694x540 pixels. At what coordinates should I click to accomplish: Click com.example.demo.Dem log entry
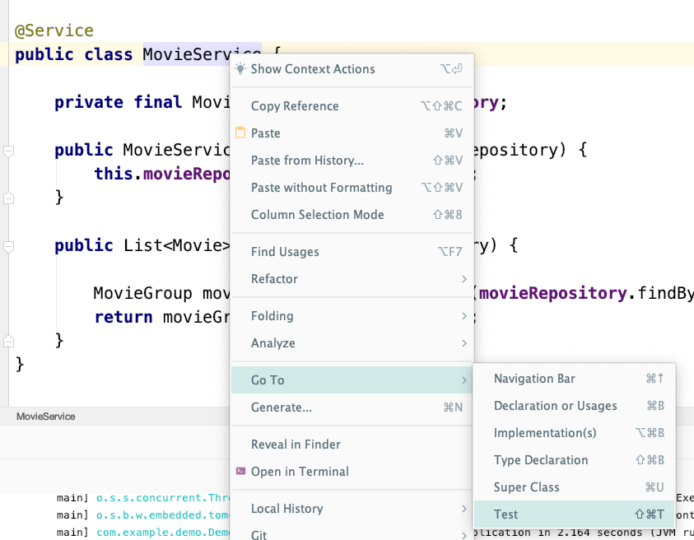(x=162, y=533)
